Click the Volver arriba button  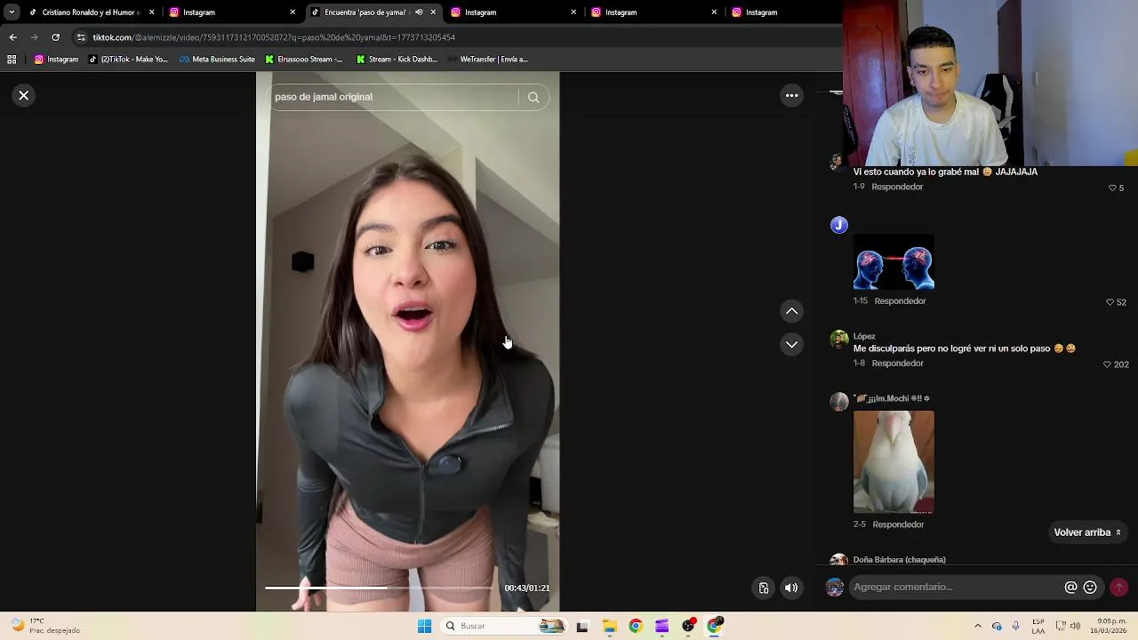pyautogui.click(x=1087, y=532)
